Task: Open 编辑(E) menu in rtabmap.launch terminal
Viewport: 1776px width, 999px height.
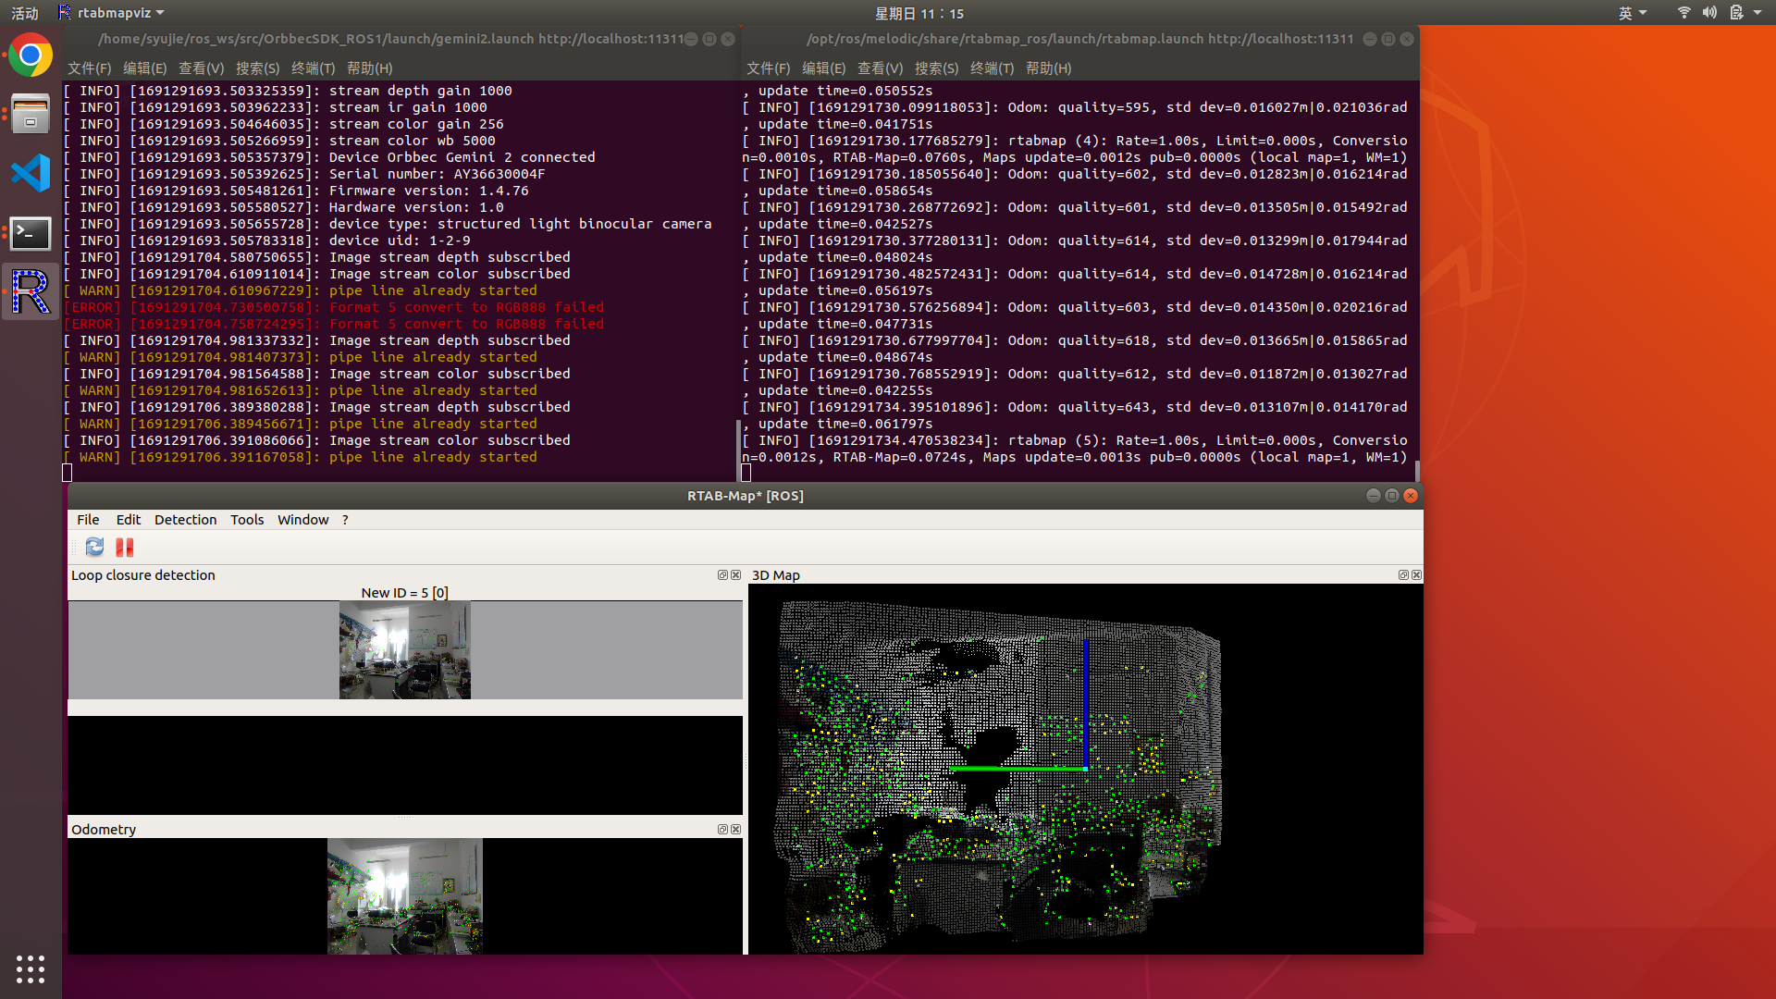Action: pyautogui.click(x=823, y=68)
